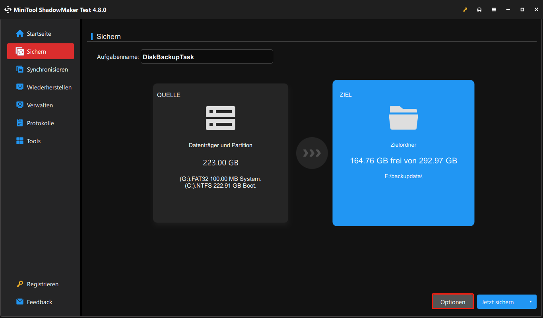This screenshot has width=543, height=318.
Task: Open the hamburger menu in the title bar
Action: pos(494,9)
